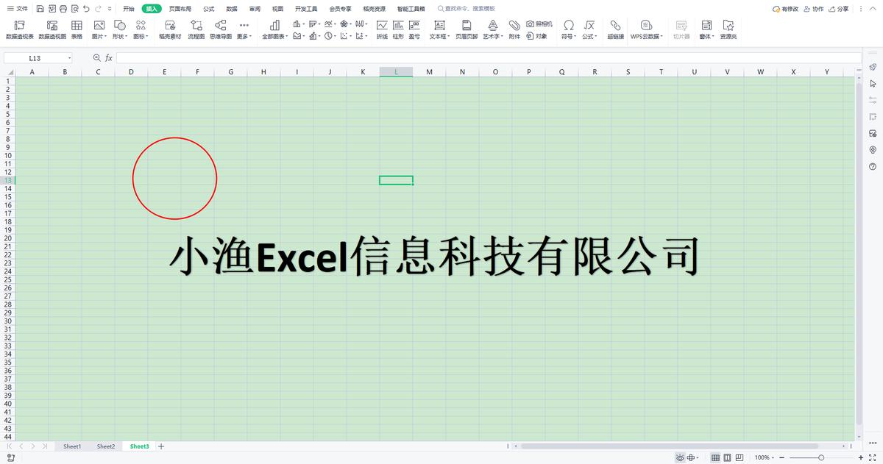Add a new worksheet with the plus button
The image size is (883, 464).
coord(160,446)
